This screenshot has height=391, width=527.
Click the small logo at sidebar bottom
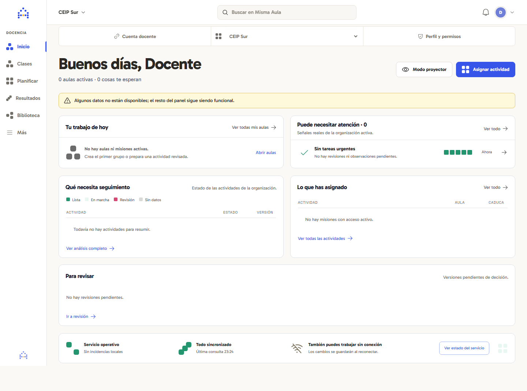coord(23,356)
